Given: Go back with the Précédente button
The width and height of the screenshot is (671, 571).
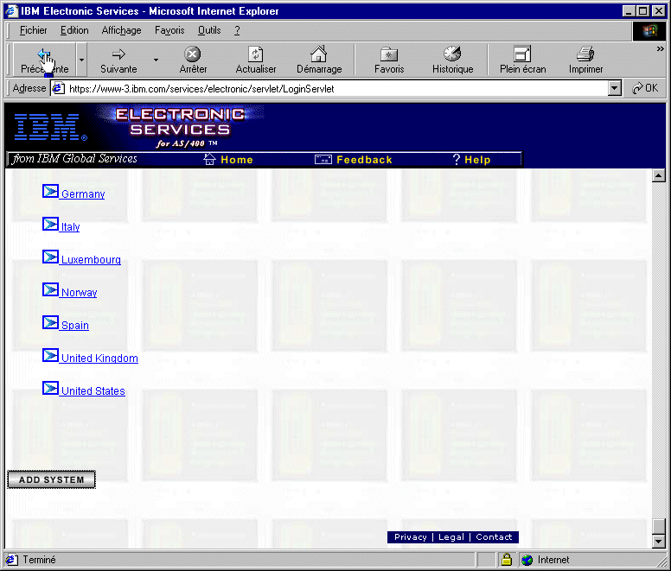Looking at the screenshot, I should point(44,60).
